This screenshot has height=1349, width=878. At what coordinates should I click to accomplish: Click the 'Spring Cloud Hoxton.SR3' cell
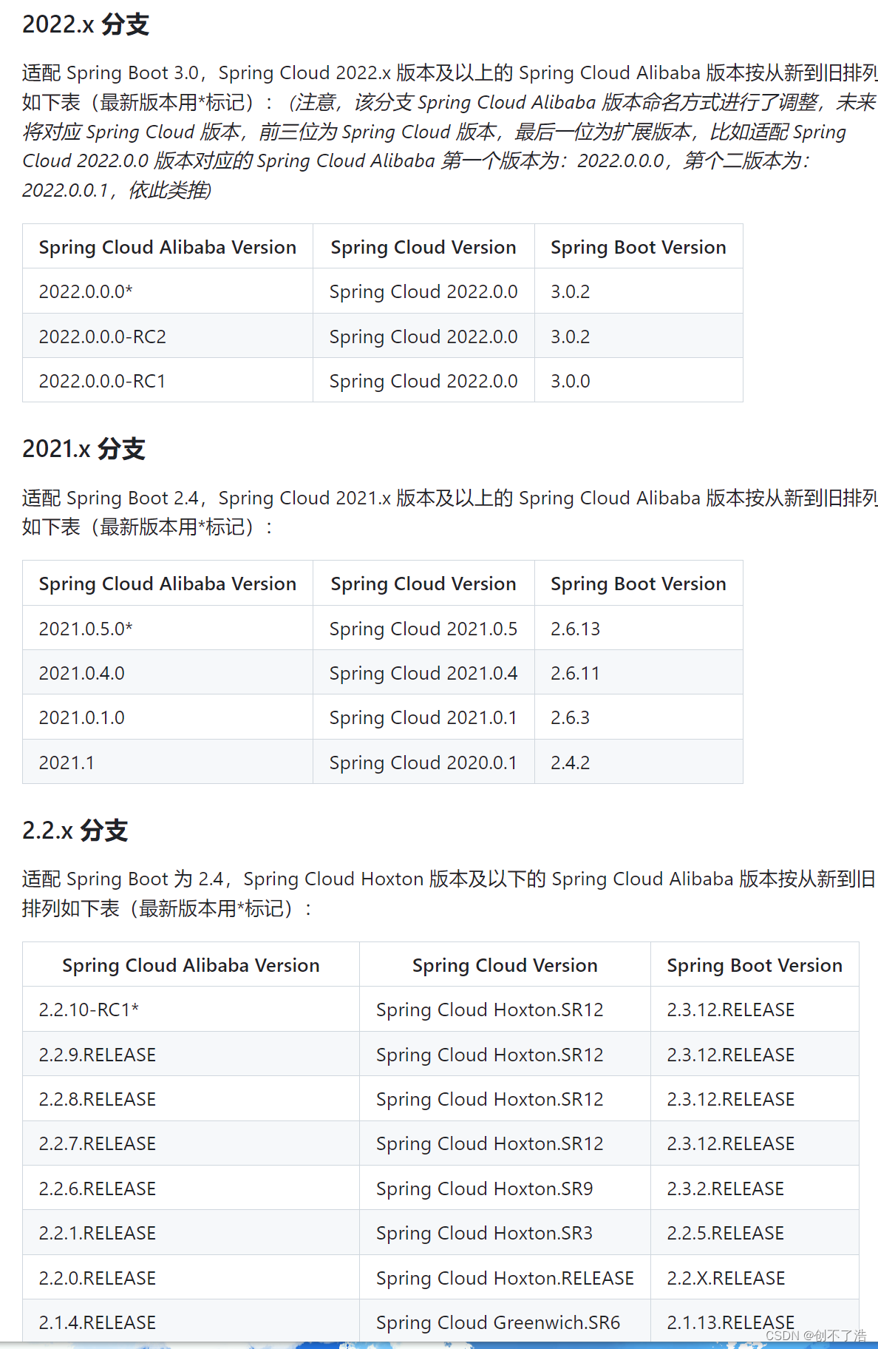pyautogui.click(x=505, y=1233)
